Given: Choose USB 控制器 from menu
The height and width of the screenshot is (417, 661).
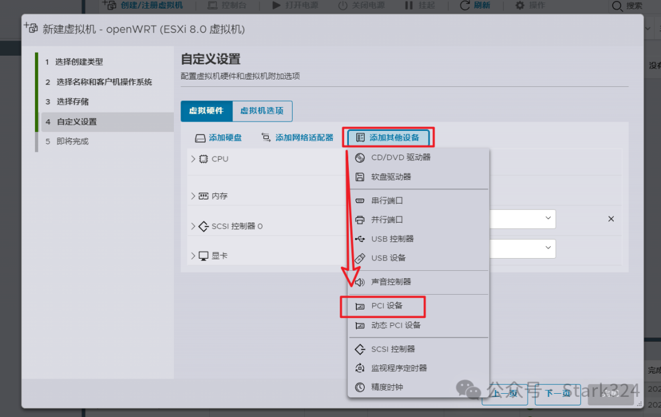Looking at the screenshot, I should pyautogui.click(x=419, y=239).
